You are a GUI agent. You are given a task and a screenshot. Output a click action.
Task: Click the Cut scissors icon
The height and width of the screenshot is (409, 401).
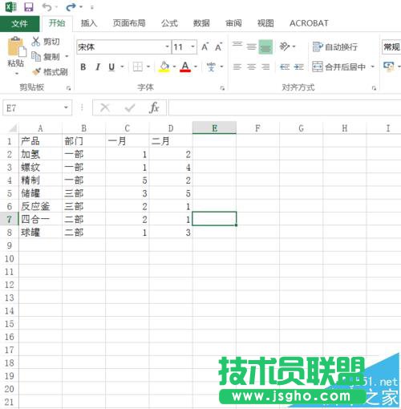pos(35,42)
